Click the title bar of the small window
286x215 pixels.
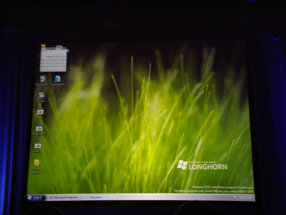(53, 48)
